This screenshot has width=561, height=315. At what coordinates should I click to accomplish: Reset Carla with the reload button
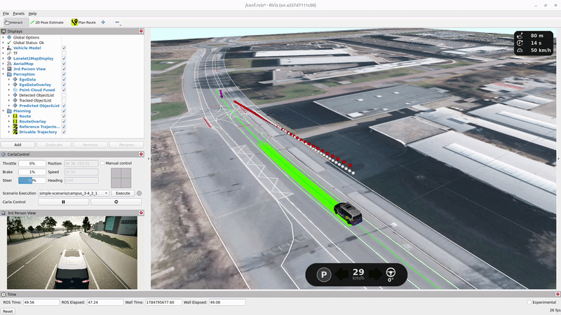tap(116, 202)
